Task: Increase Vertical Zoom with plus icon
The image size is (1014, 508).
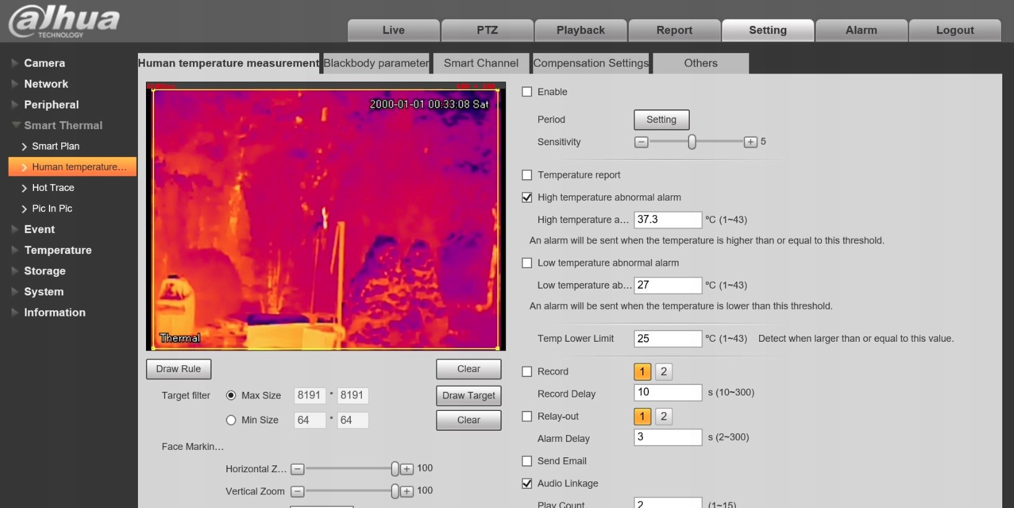Action: [406, 491]
